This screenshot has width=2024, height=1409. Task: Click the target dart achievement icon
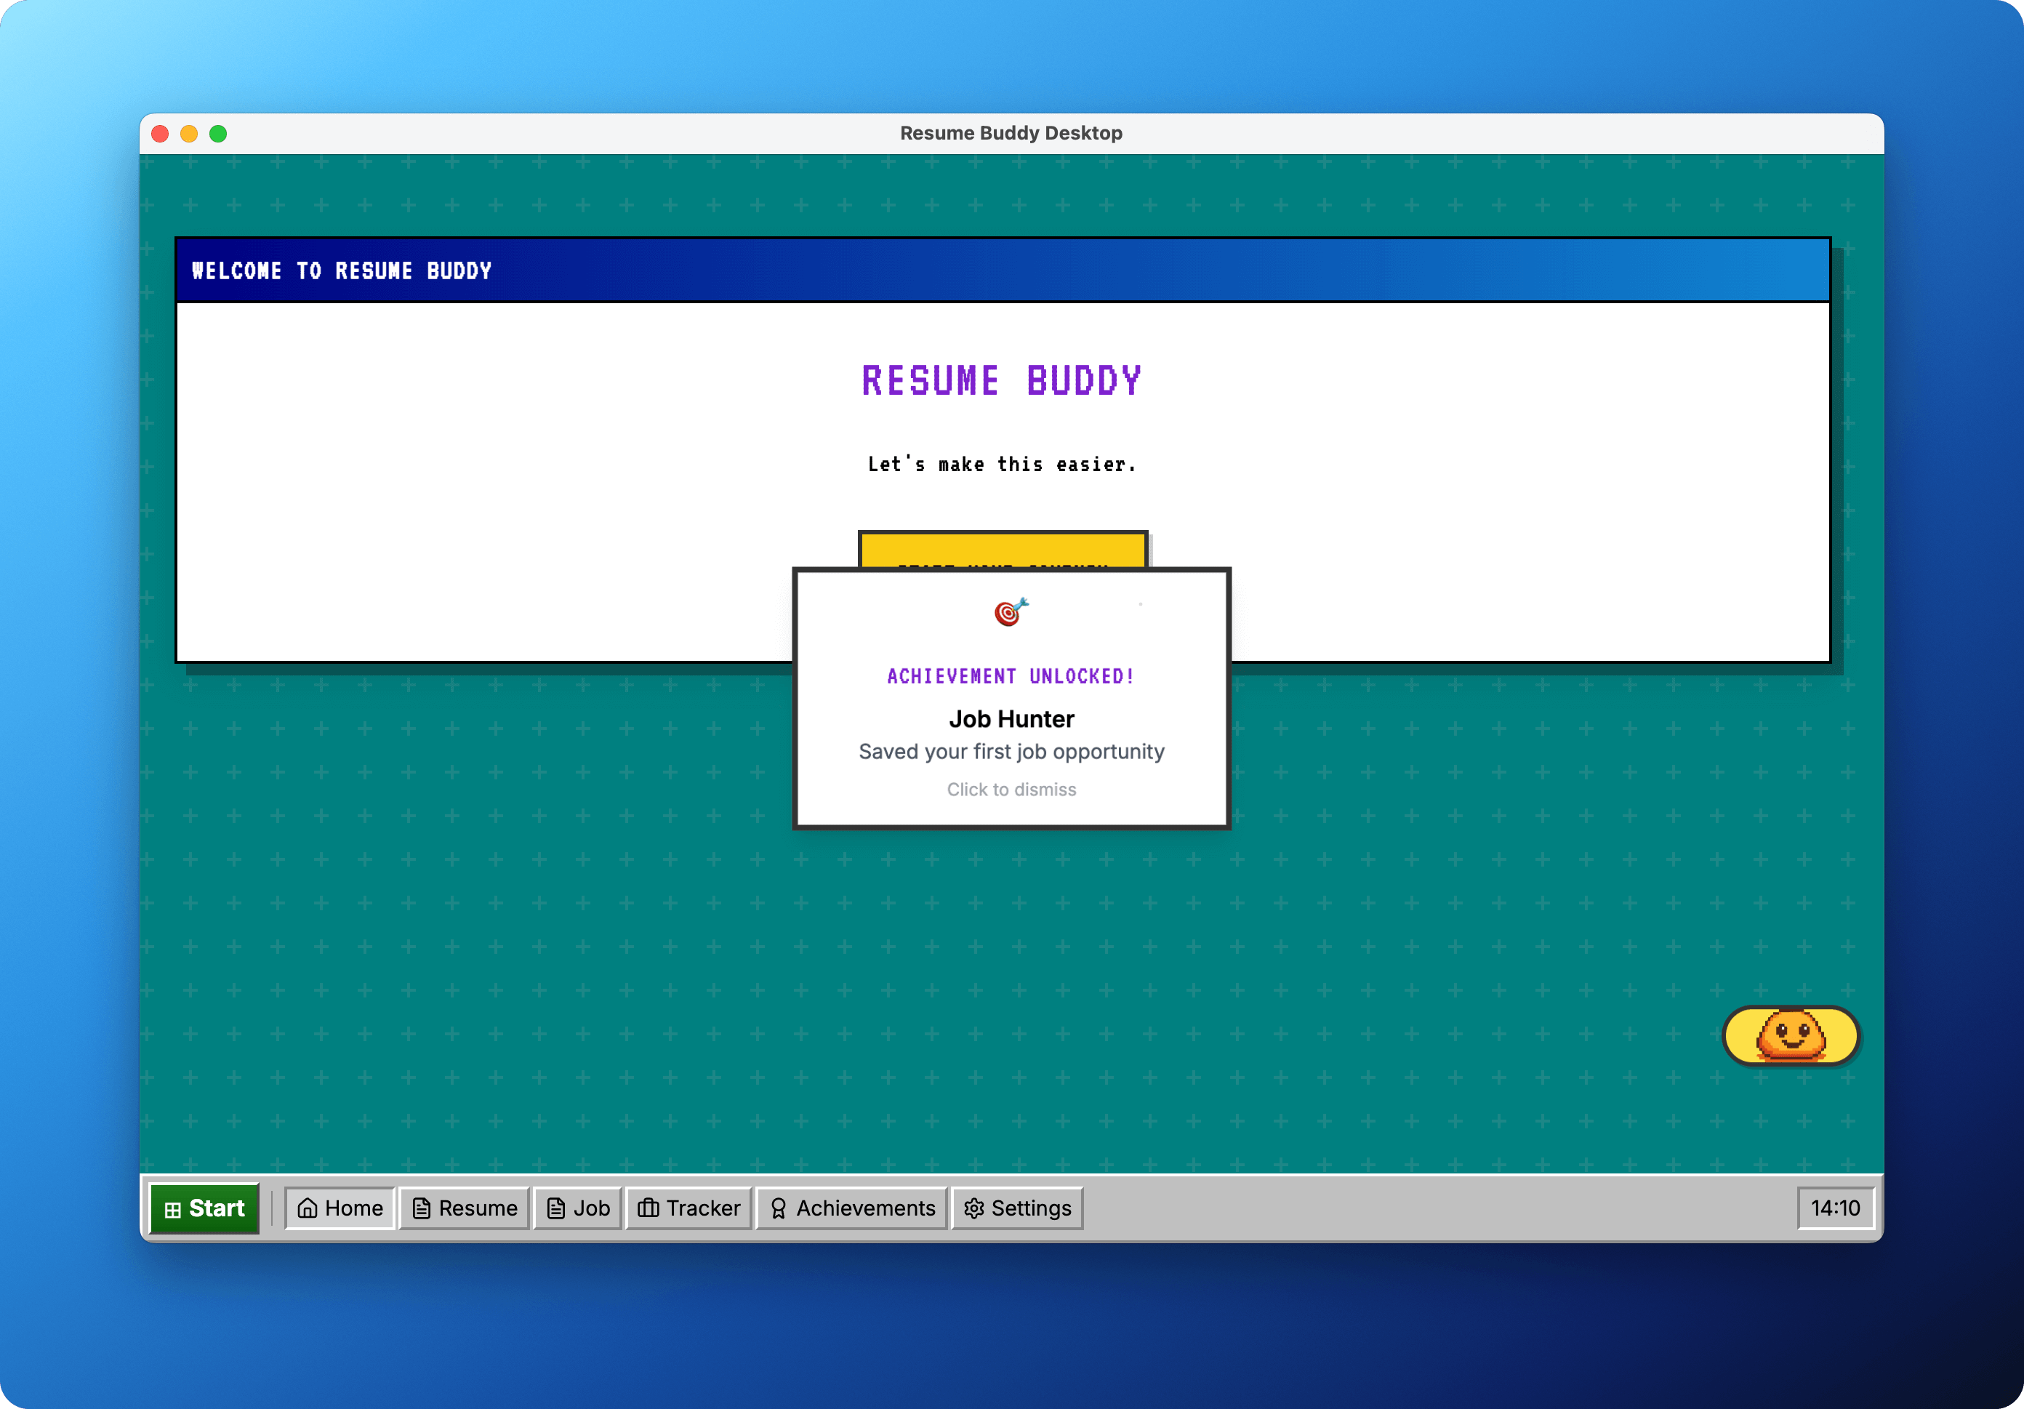point(1011,611)
